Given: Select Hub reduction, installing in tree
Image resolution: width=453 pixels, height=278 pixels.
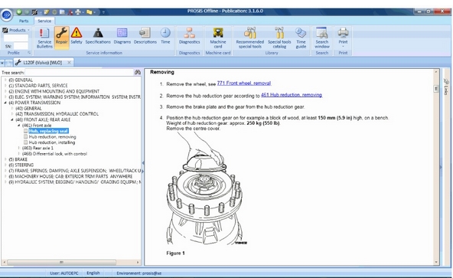Looking at the screenshot, I should 52,142.
